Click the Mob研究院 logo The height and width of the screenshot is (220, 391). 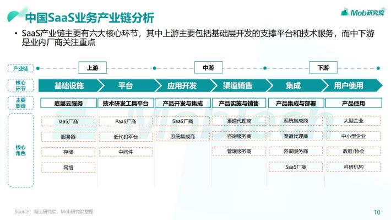(363, 12)
